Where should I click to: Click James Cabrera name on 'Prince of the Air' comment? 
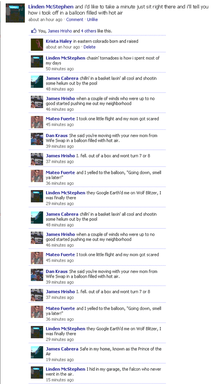click(62, 349)
